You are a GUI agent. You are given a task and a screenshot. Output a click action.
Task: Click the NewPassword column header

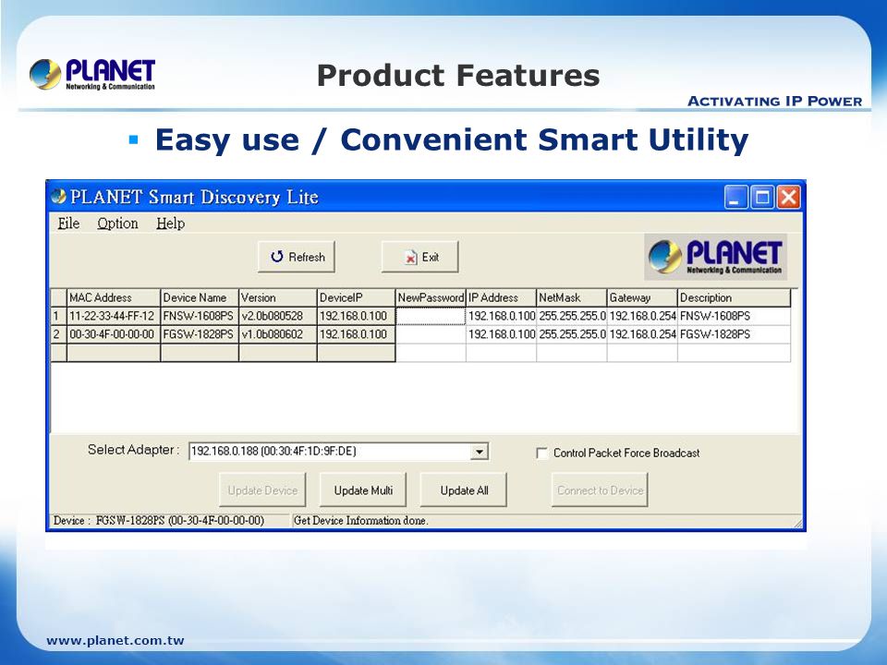point(431,297)
